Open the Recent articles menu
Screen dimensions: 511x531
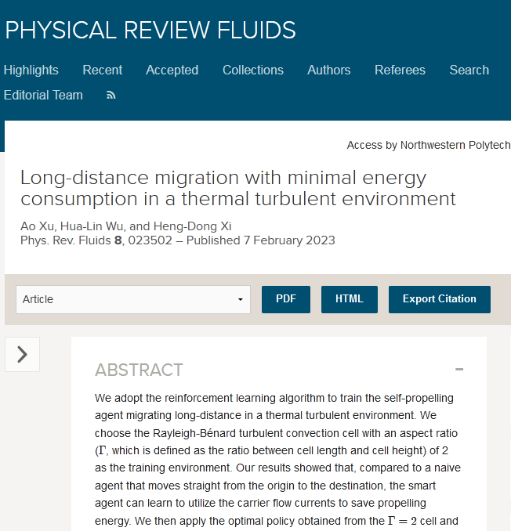tap(103, 70)
